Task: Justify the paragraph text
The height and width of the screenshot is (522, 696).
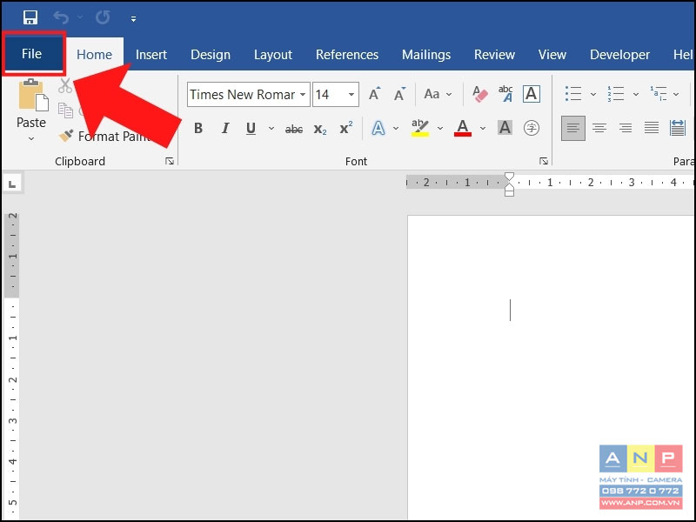Action: (x=652, y=128)
